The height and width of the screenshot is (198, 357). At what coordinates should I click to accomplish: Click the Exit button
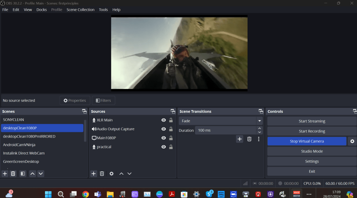[x=312, y=172]
